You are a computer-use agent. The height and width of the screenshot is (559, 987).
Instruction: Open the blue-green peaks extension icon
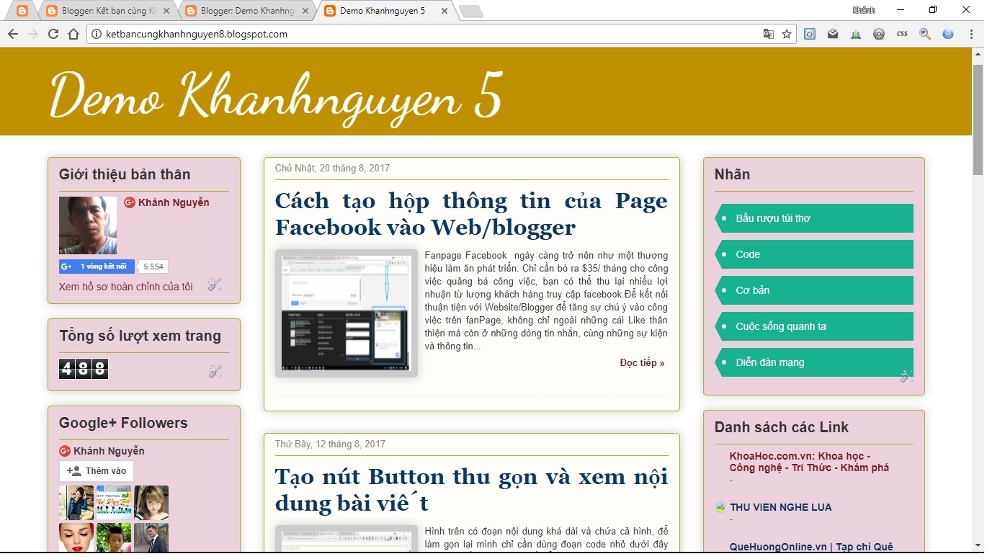[856, 34]
